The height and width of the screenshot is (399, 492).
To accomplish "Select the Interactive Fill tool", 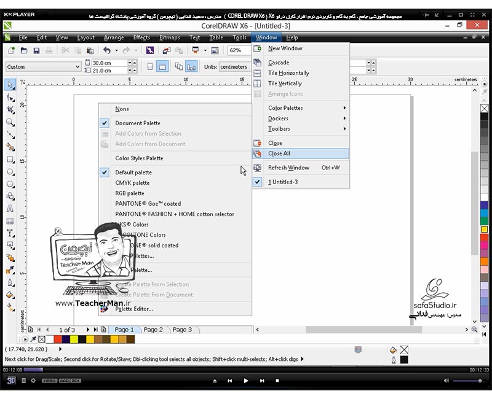I will pos(10,308).
